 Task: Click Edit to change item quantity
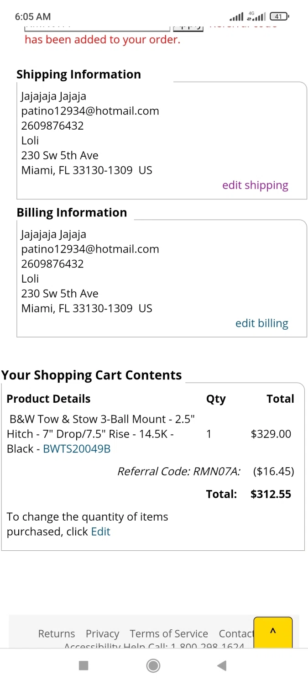(x=101, y=531)
